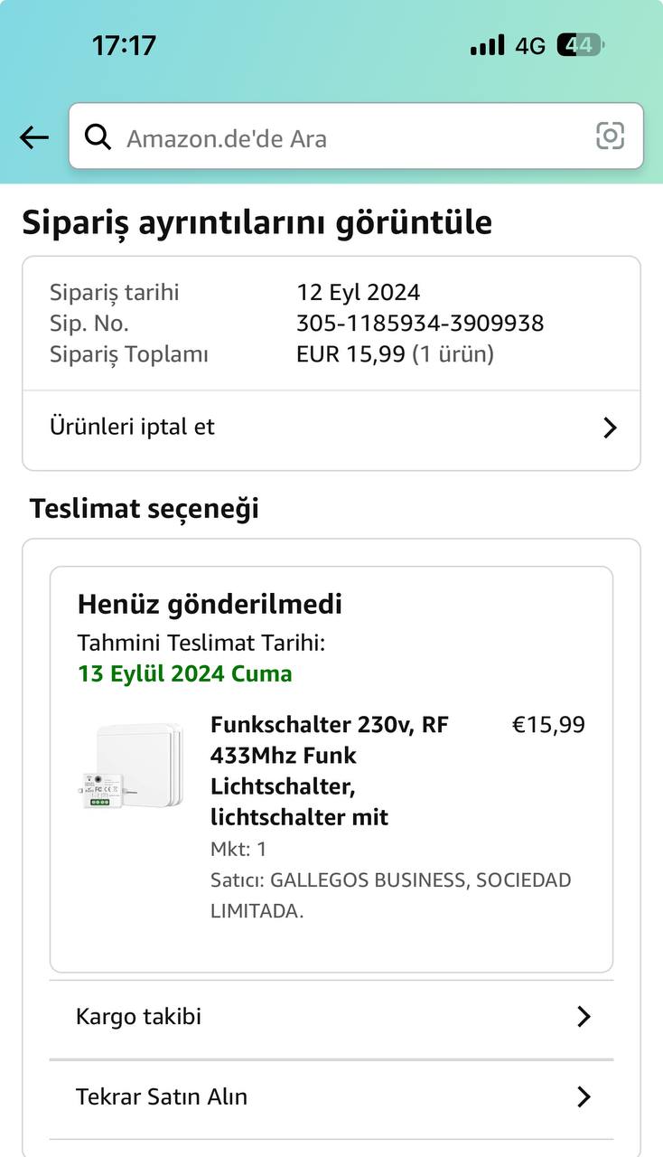Tap the back arrow icon

click(x=34, y=137)
